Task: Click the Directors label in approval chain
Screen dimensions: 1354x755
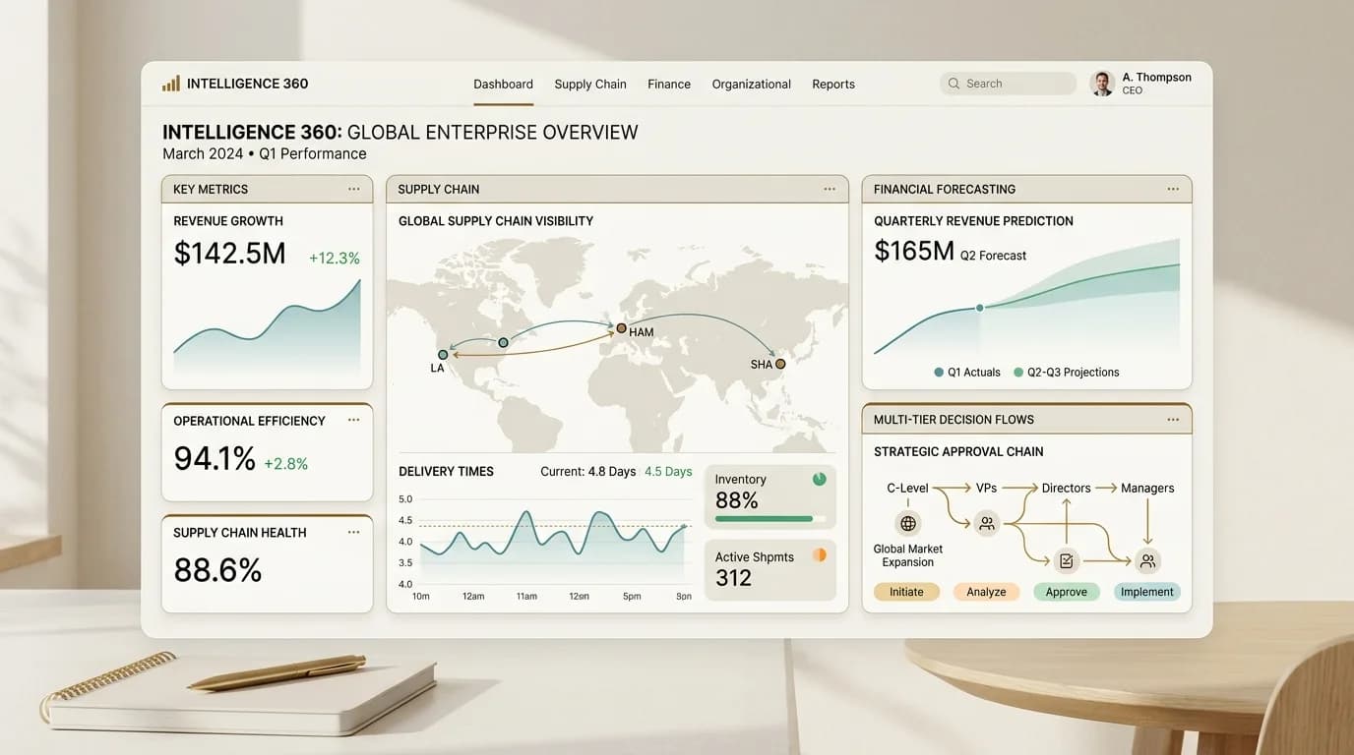Action: 1067,488
